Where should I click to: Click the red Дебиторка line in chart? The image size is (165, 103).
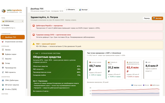tap(125, 90)
